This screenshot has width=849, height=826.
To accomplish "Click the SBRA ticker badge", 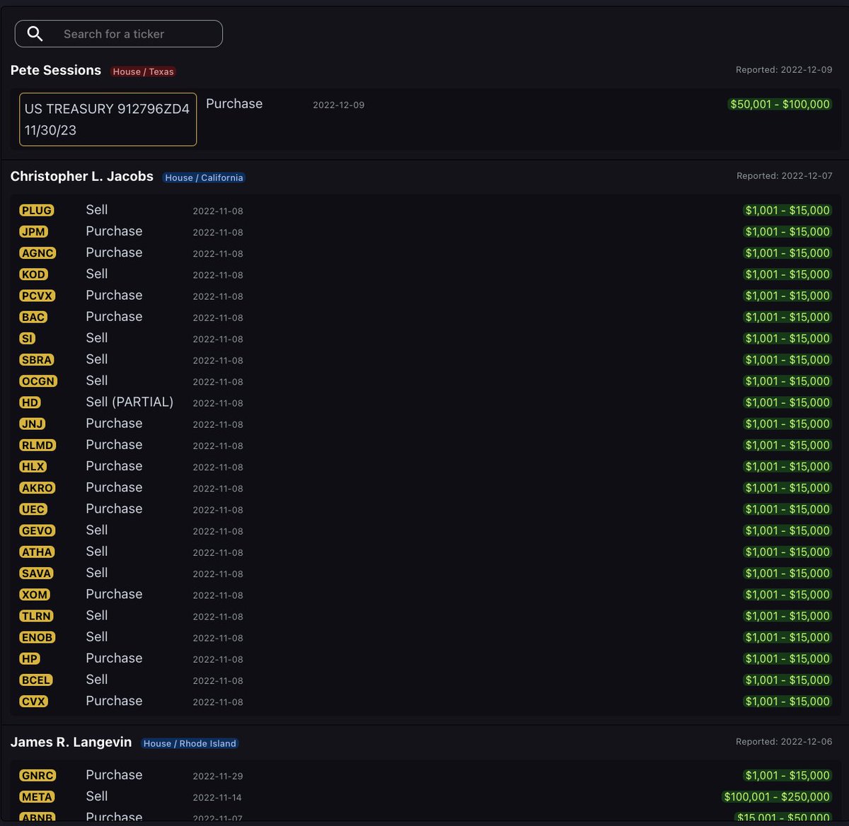I will click(x=37, y=360).
